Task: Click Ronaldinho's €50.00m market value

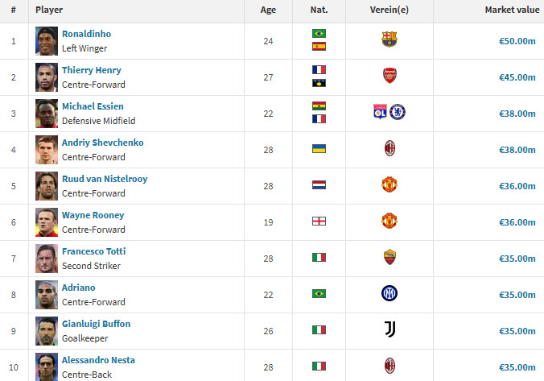Action: (517, 41)
